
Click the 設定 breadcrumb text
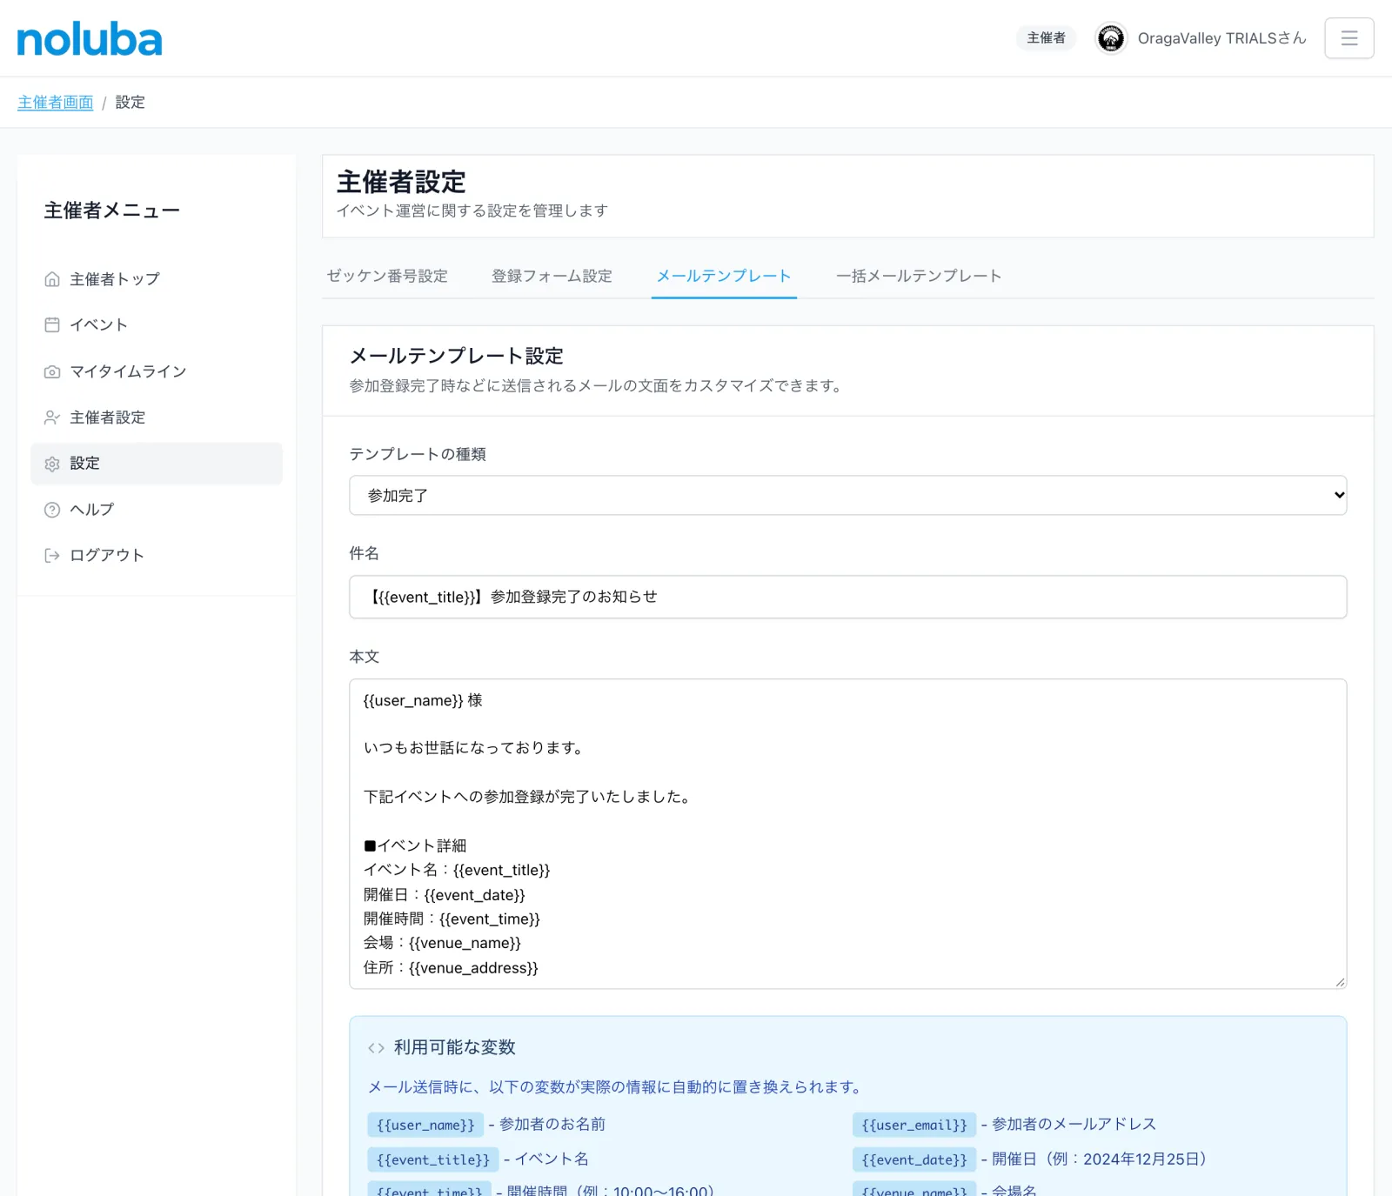[x=130, y=103]
